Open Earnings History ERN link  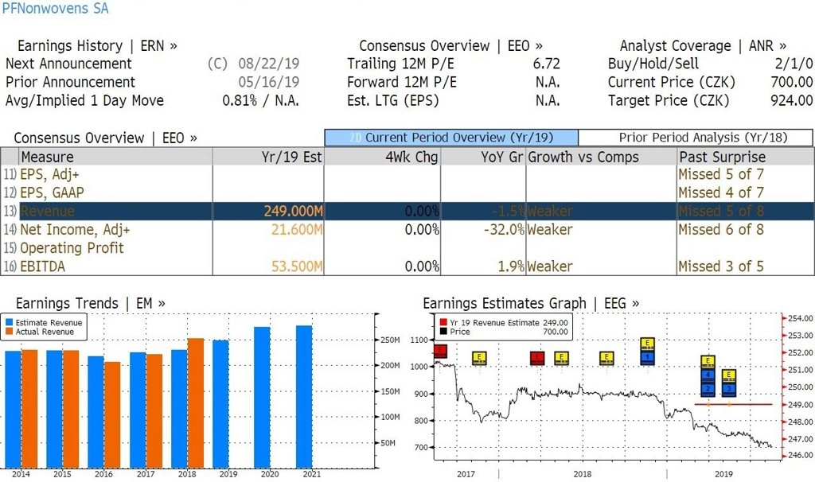point(97,45)
